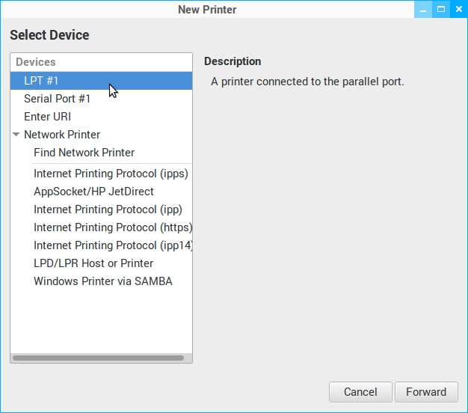Choose AppSocket/HP JetDirect device
The height and width of the screenshot is (413, 468).
93,192
